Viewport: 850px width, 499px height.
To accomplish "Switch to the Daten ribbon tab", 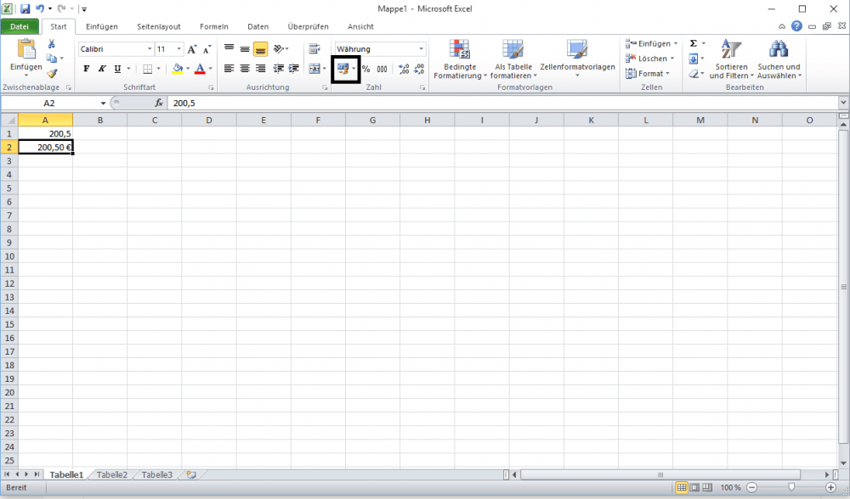I will click(x=258, y=26).
